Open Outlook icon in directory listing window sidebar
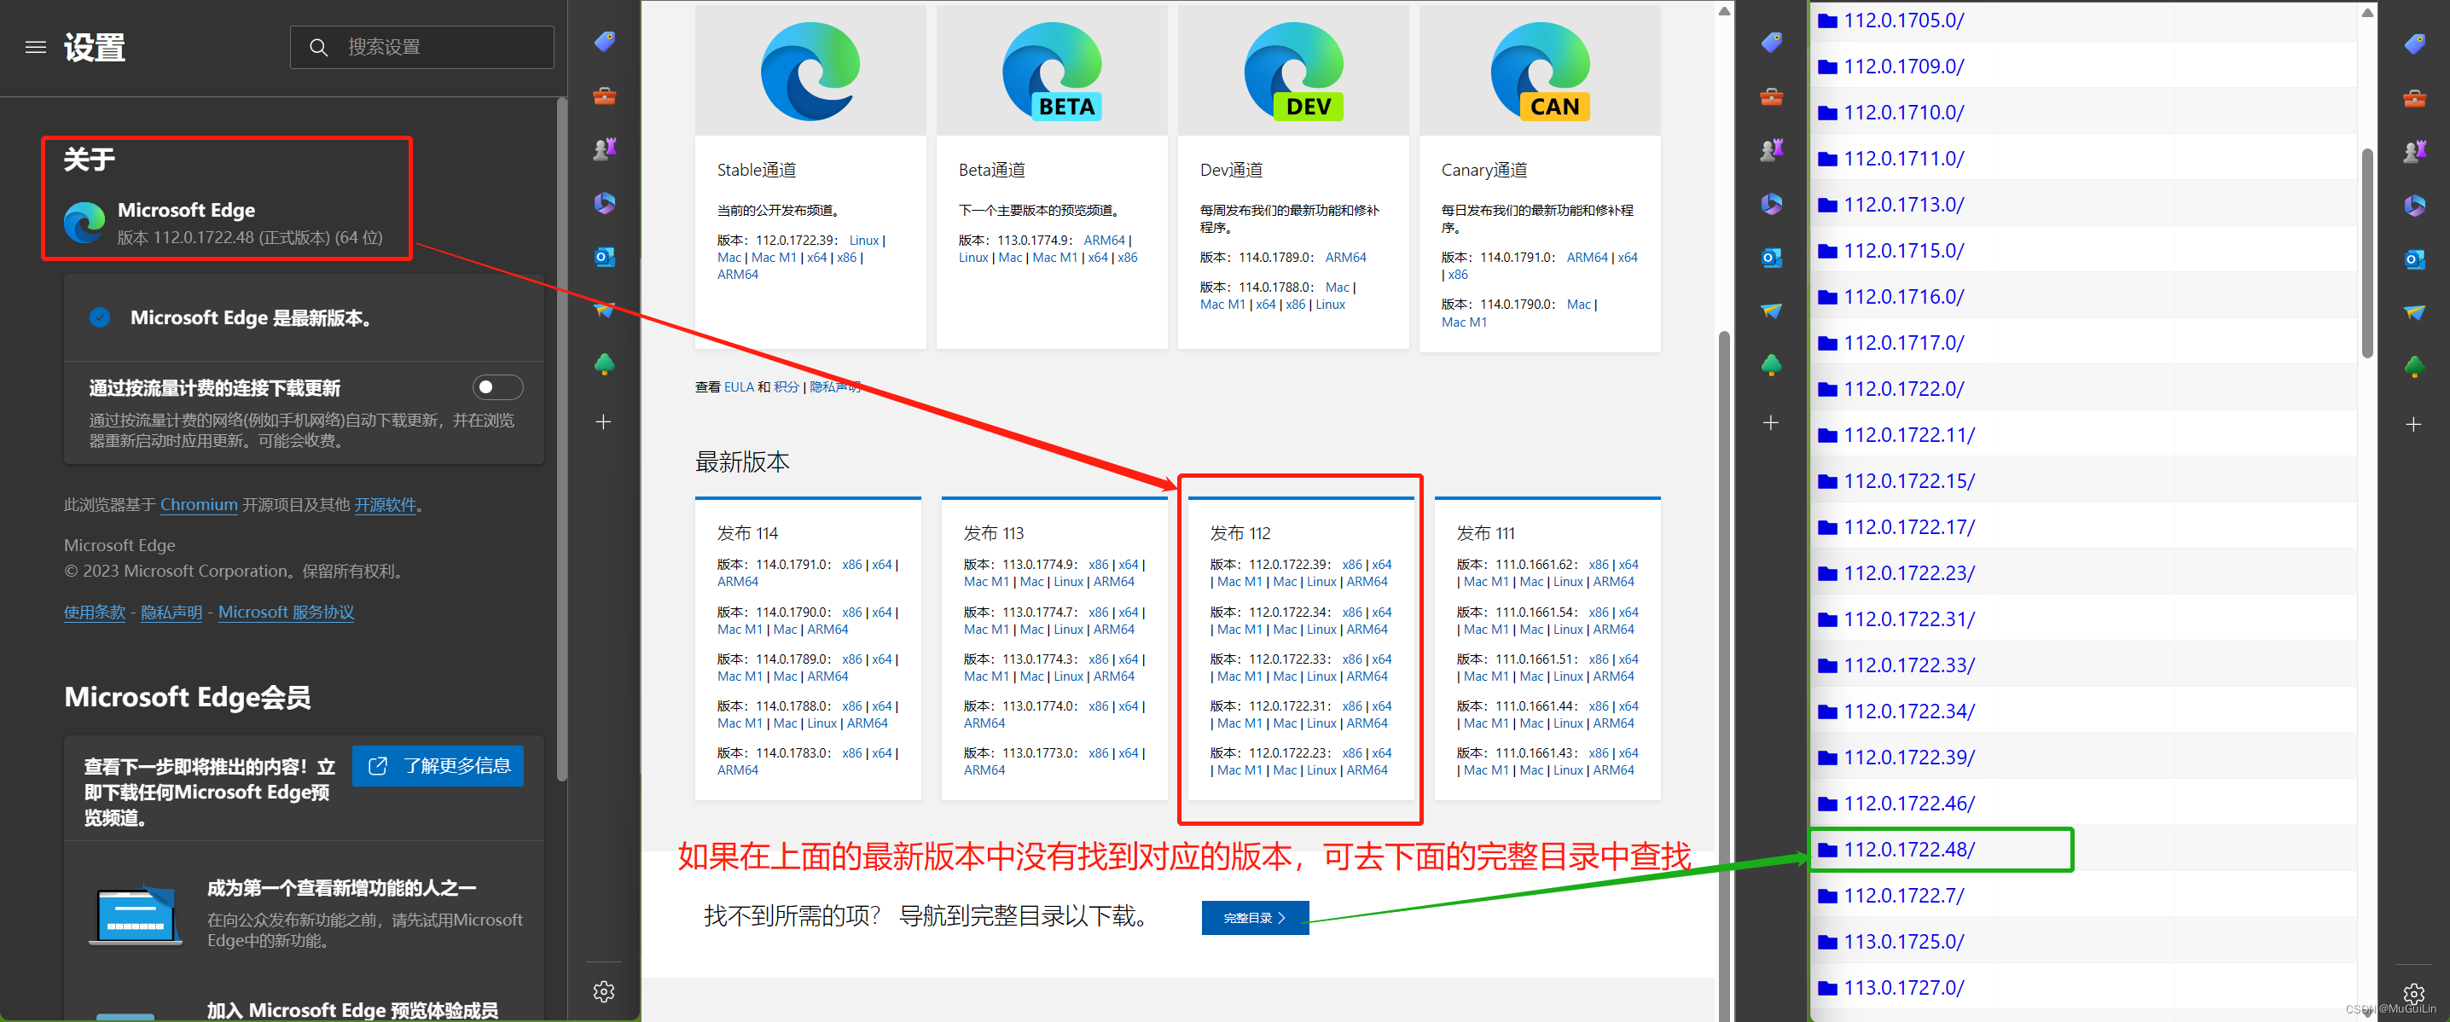The width and height of the screenshot is (2450, 1022). coord(2414,258)
